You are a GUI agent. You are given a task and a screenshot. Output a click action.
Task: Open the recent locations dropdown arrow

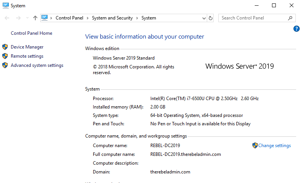[27, 18]
